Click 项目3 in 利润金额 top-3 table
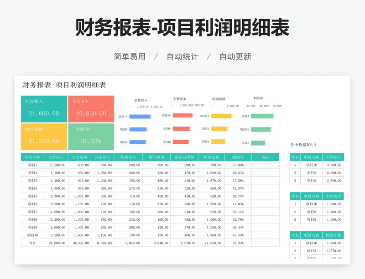The width and height of the screenshot is (365, 279). click(x=312, y=251)
